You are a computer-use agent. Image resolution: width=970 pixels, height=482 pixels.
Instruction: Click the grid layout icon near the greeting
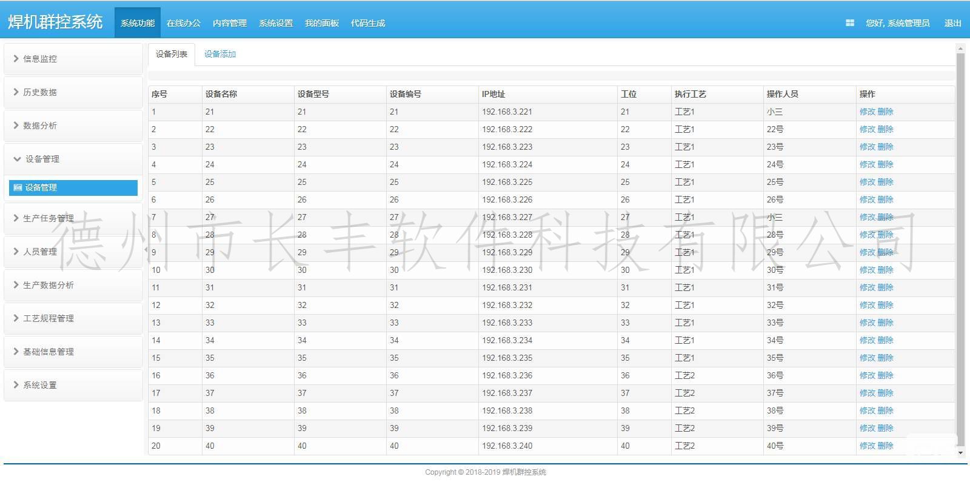[x=849, y=23]
